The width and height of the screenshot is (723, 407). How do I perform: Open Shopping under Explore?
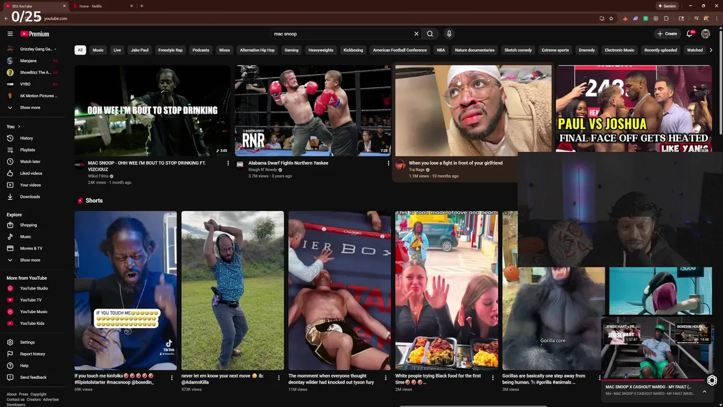28,225
